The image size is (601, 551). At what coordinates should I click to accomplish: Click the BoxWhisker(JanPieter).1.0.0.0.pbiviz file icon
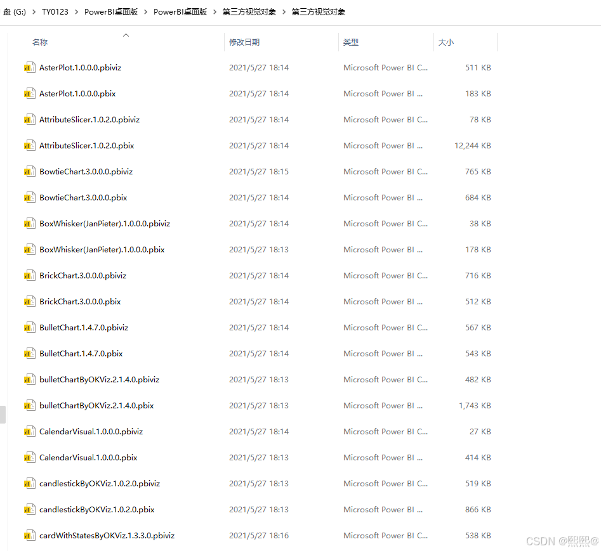point(30,224)
